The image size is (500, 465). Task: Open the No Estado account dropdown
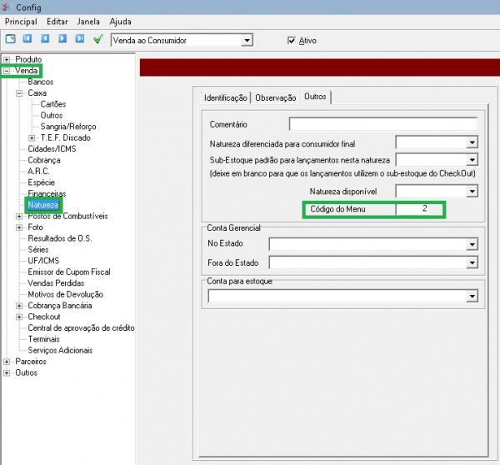point(472,244)
